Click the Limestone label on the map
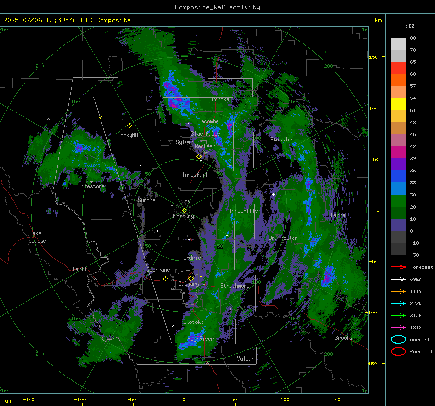The image size is (435, 406). 91,186
